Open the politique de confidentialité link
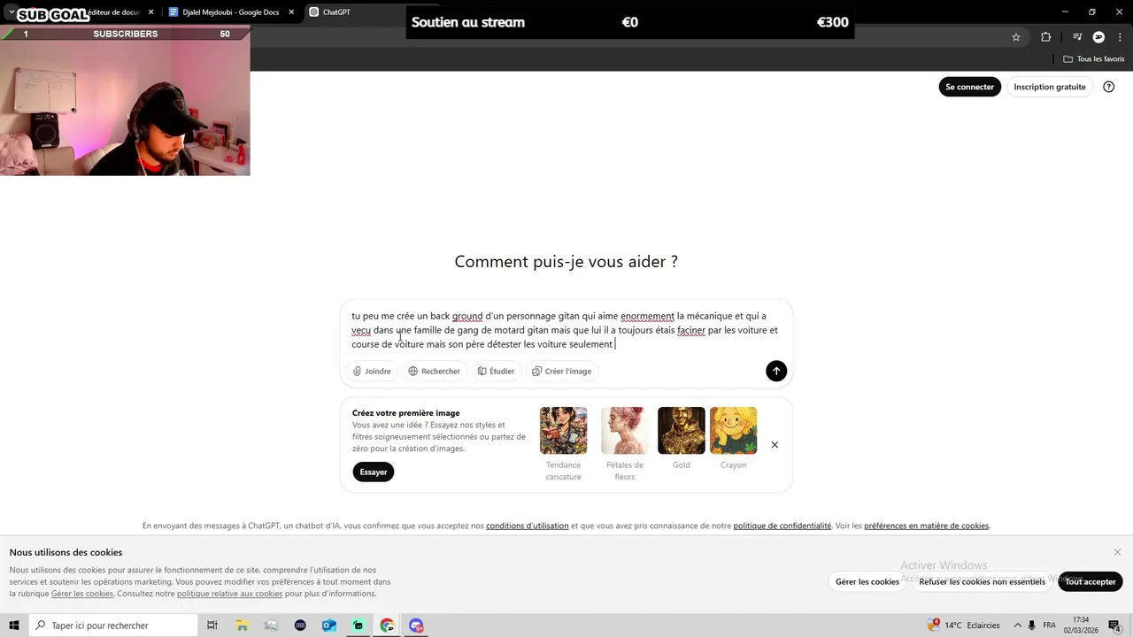This screenshot has height=637, width=1133. pos(782,526)
